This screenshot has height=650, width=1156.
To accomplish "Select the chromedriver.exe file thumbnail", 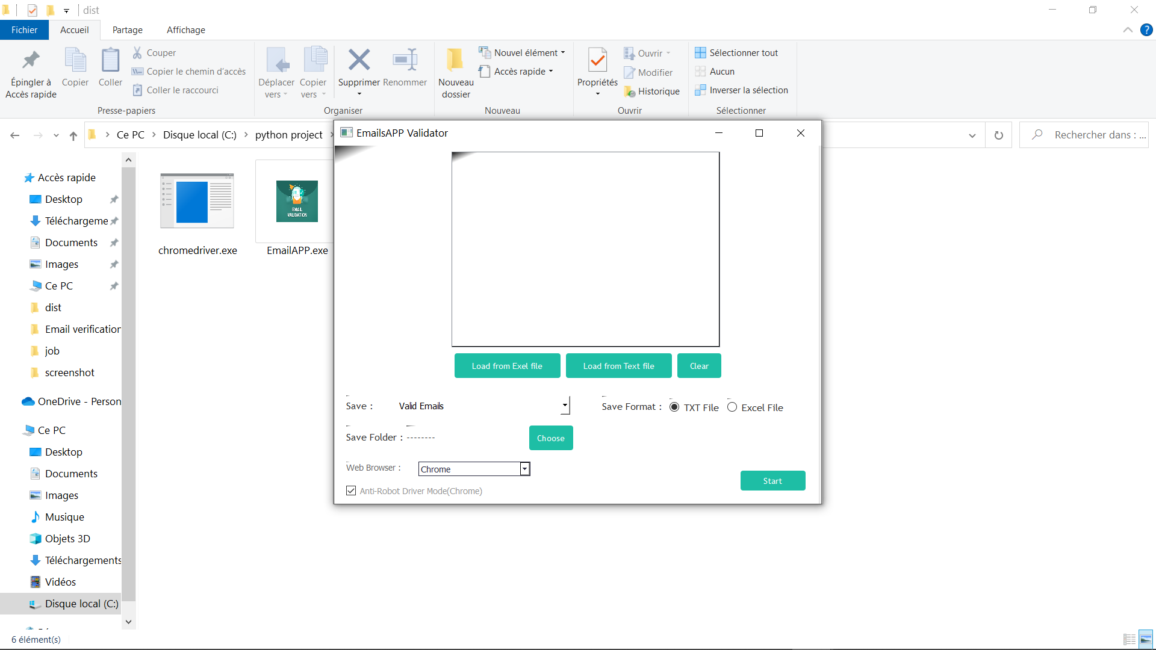I will [197, 202].
